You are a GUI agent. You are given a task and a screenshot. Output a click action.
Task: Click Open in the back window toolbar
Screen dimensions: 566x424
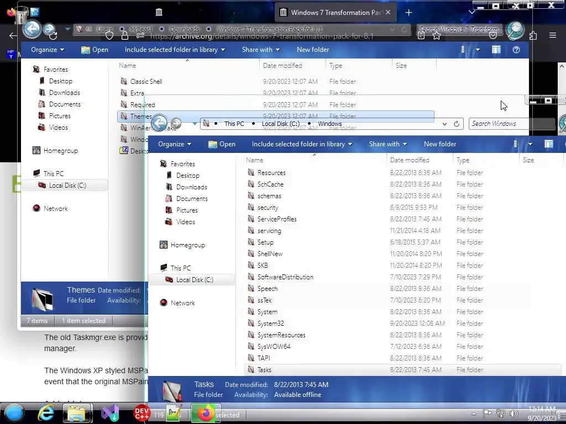[x=95, y=50]
